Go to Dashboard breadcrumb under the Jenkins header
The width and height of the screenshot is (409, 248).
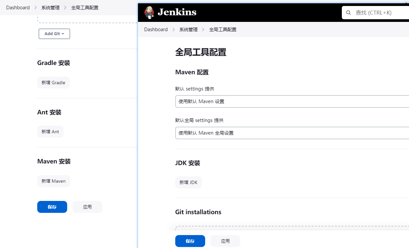156,30
